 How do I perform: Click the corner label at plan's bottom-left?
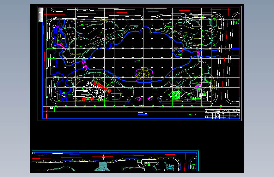click(52, 108)
